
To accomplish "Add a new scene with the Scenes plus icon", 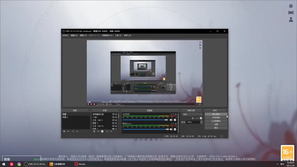I will 64,131.
